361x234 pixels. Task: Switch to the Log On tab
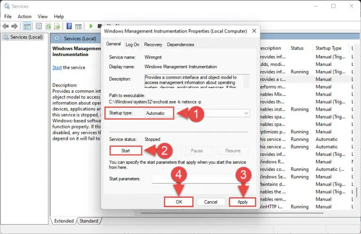coord(132,45)
